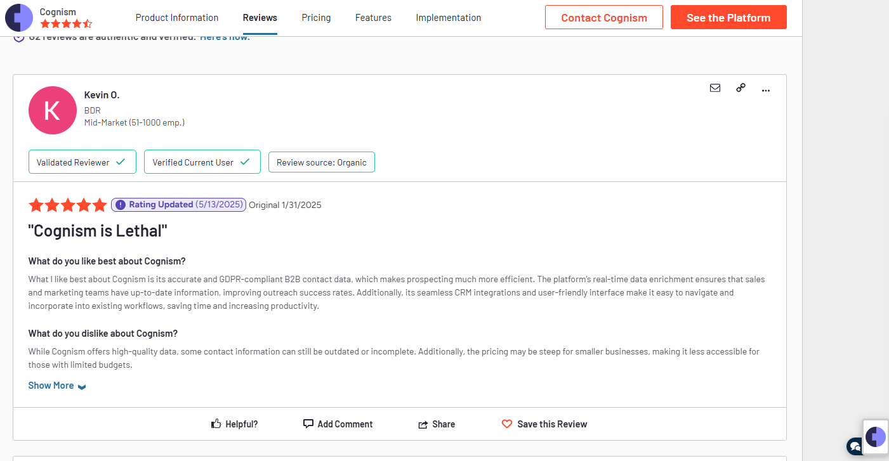Expand review with Show More
Viewport: 889px width, 461px height.
[x=57, y=386]
